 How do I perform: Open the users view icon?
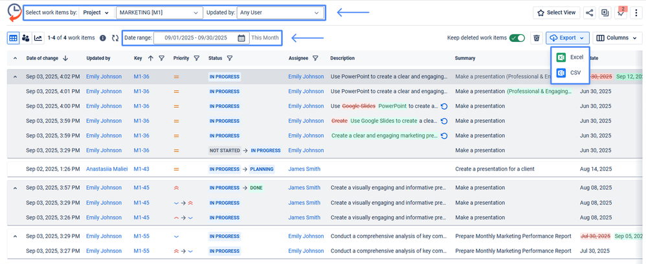26,38
